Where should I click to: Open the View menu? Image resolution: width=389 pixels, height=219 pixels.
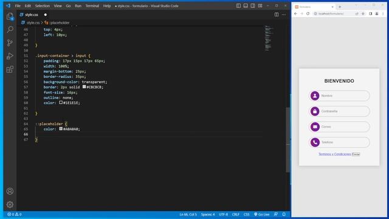click(58, 5)
